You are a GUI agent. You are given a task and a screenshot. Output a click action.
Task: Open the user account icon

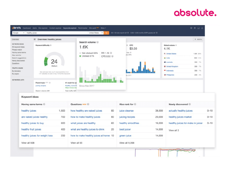[202, 28]
